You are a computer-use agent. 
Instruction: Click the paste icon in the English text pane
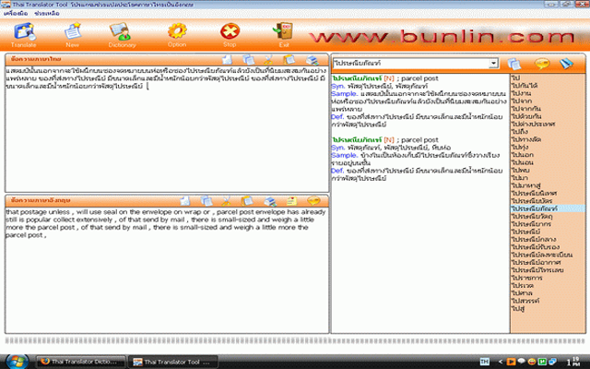247,201
